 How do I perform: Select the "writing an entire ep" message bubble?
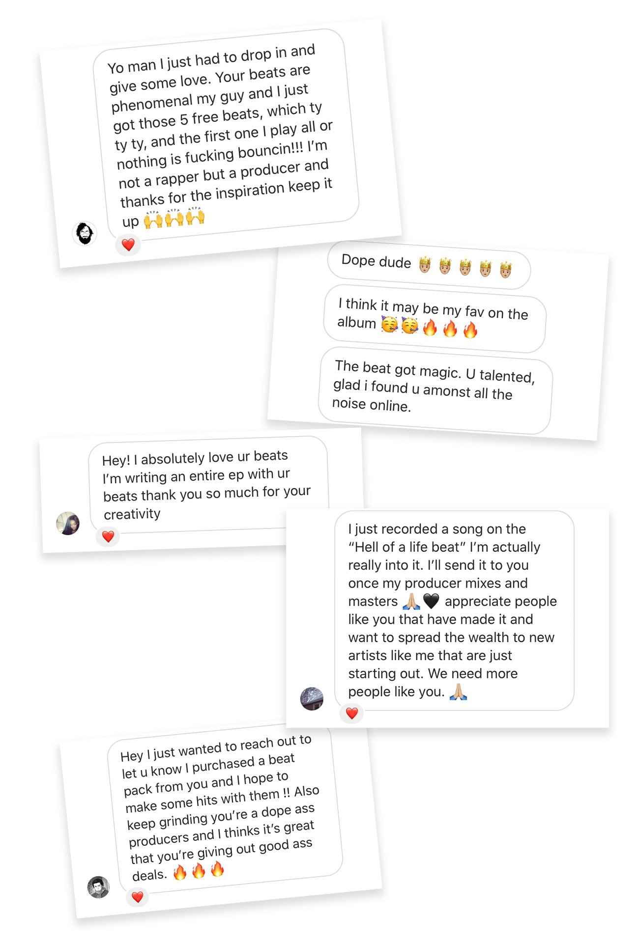point(206,484)
